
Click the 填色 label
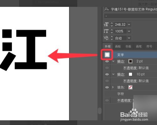click(x=121, y=87)
